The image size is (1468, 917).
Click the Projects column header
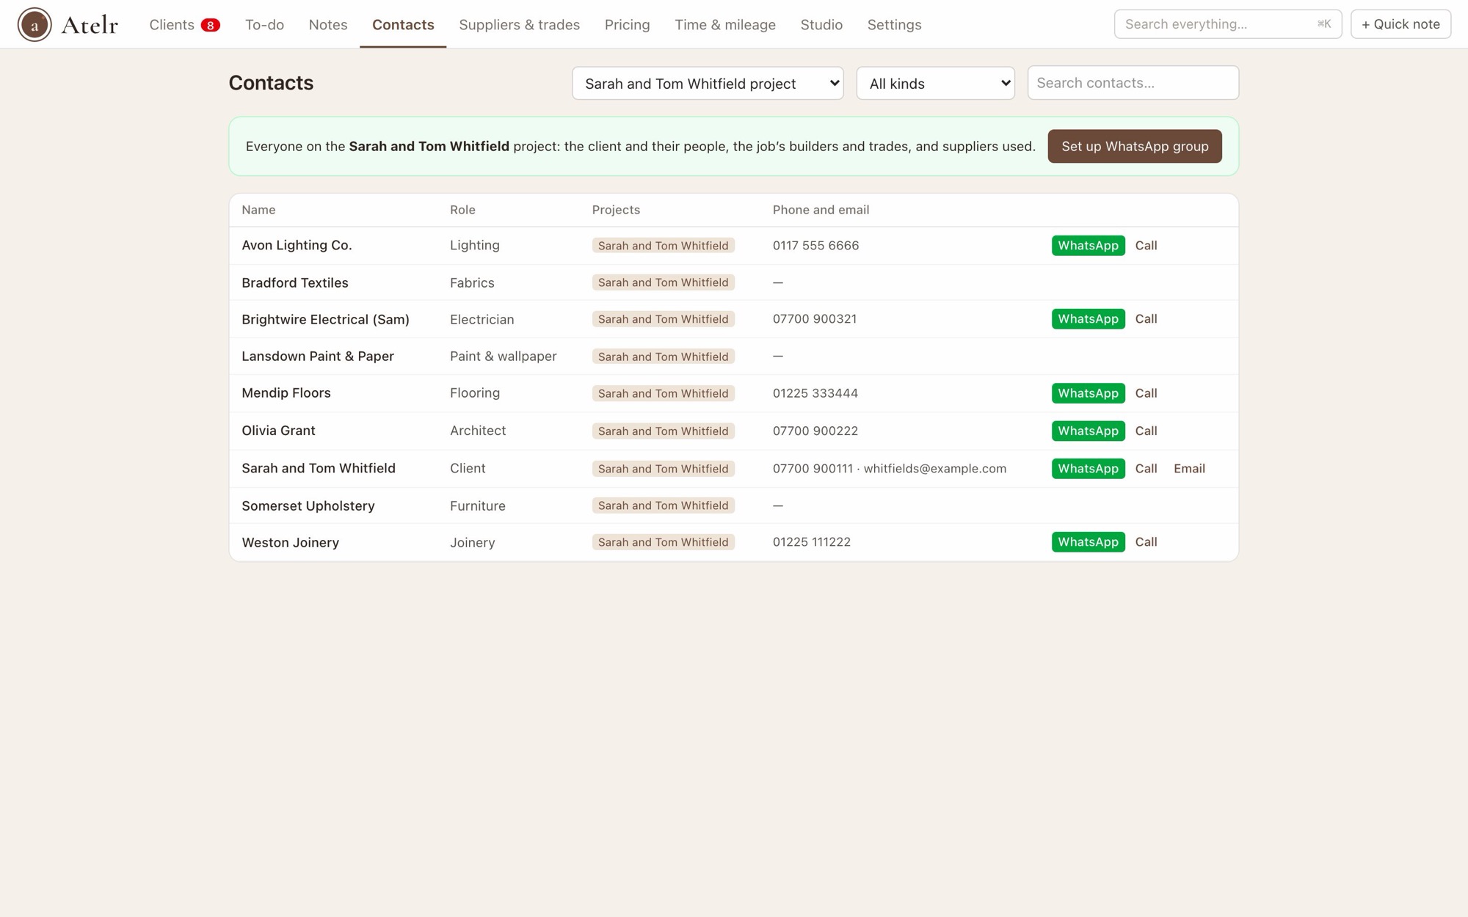[616, 210]
